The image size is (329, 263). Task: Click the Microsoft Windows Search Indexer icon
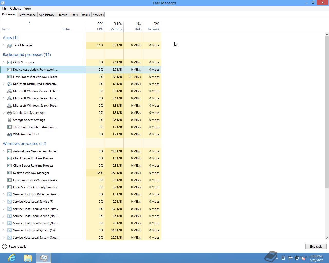(x=10, y=98)
